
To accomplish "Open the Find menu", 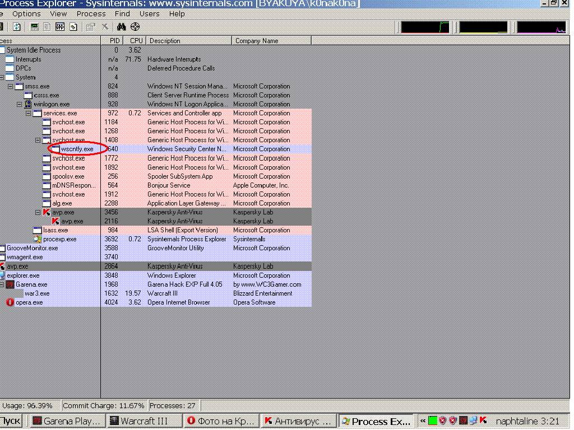I will [x=122, y=13].
